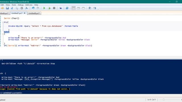Screen dimensions: 182x102
Task: Redo the last edit
Action: pos(38,8)
